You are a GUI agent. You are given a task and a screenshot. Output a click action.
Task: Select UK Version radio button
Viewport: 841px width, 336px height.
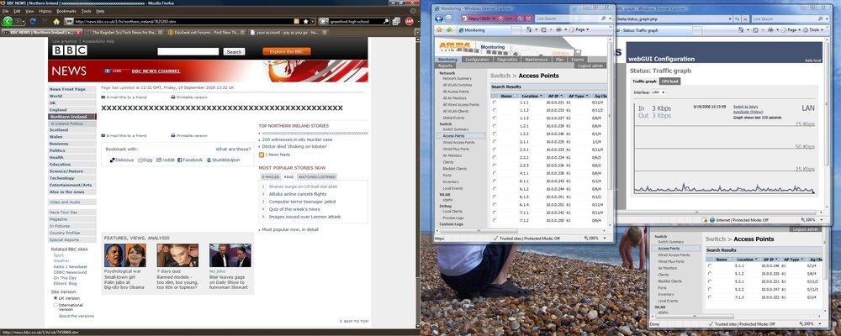click(x=56, y=298)
